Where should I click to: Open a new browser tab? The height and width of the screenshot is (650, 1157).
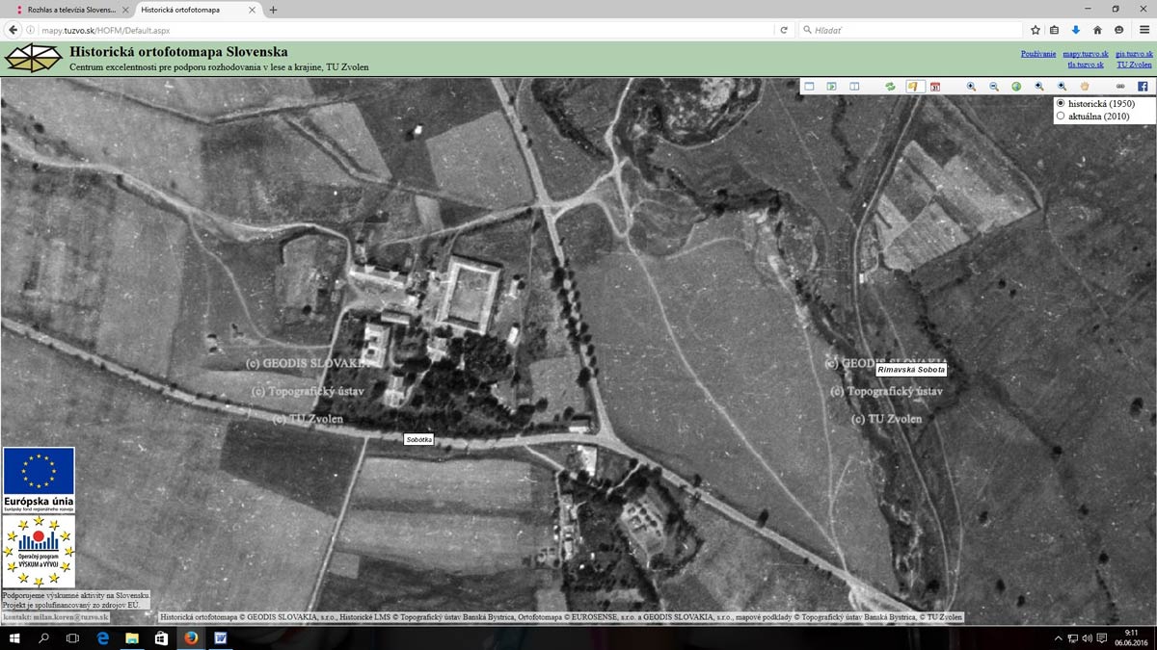pos(273,10)
